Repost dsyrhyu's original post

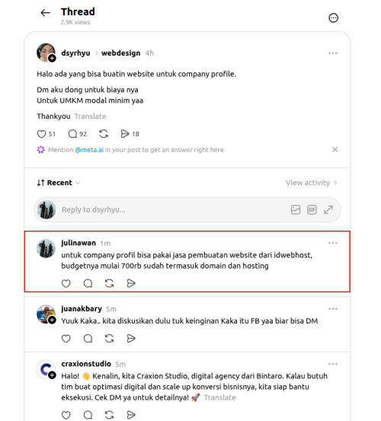pos(104,134)
